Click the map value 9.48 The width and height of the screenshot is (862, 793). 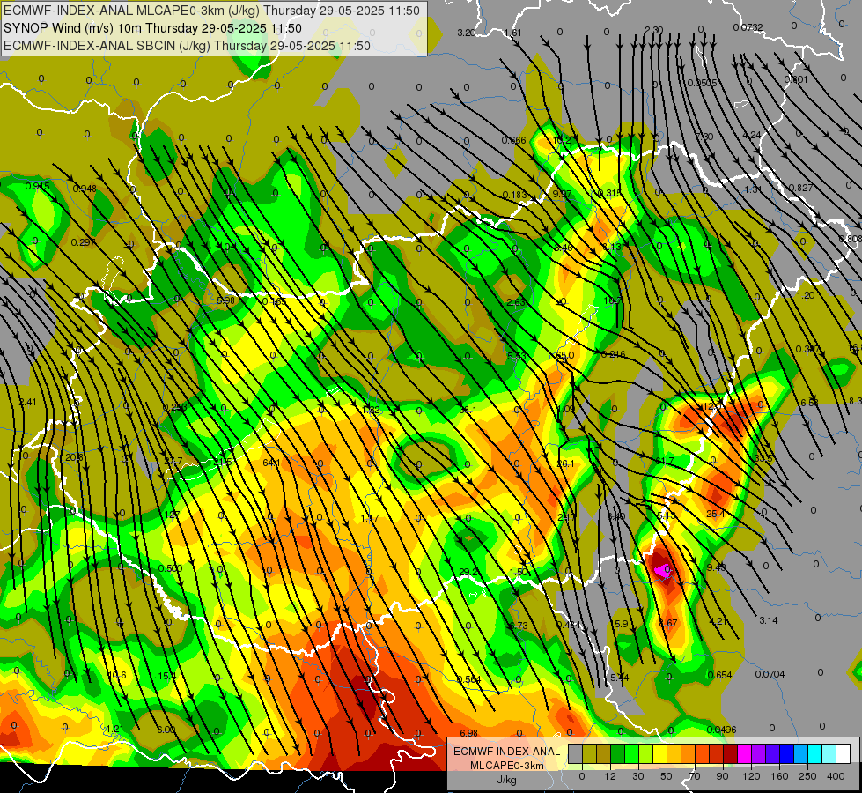click(716, 567)
